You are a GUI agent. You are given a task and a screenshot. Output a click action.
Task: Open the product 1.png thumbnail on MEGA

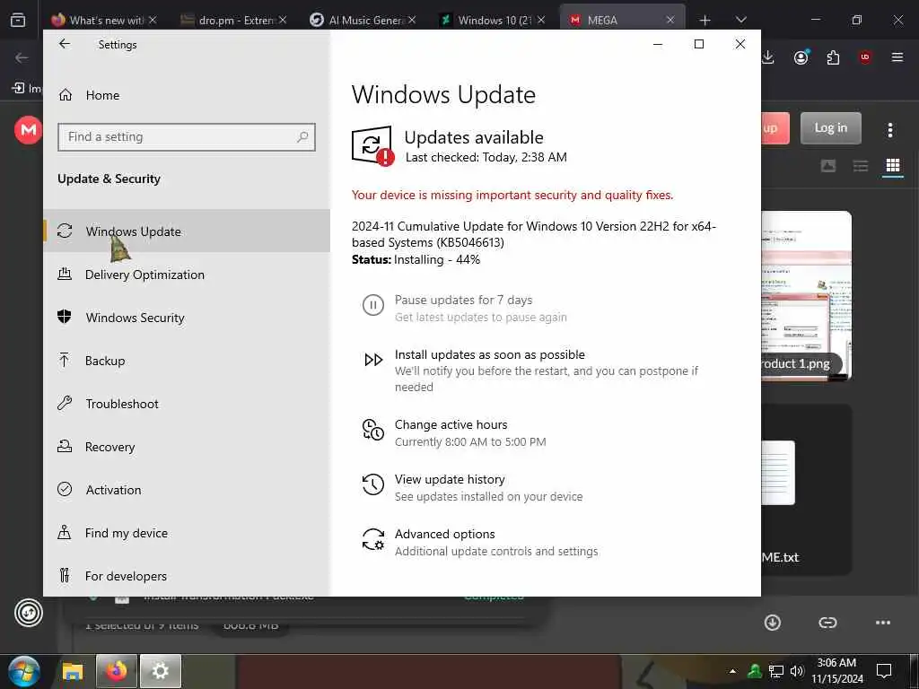click(x=806, y=296)
